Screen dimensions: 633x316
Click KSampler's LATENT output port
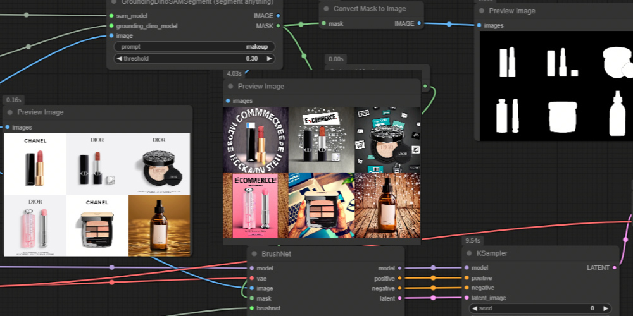[x=615, y=267]
